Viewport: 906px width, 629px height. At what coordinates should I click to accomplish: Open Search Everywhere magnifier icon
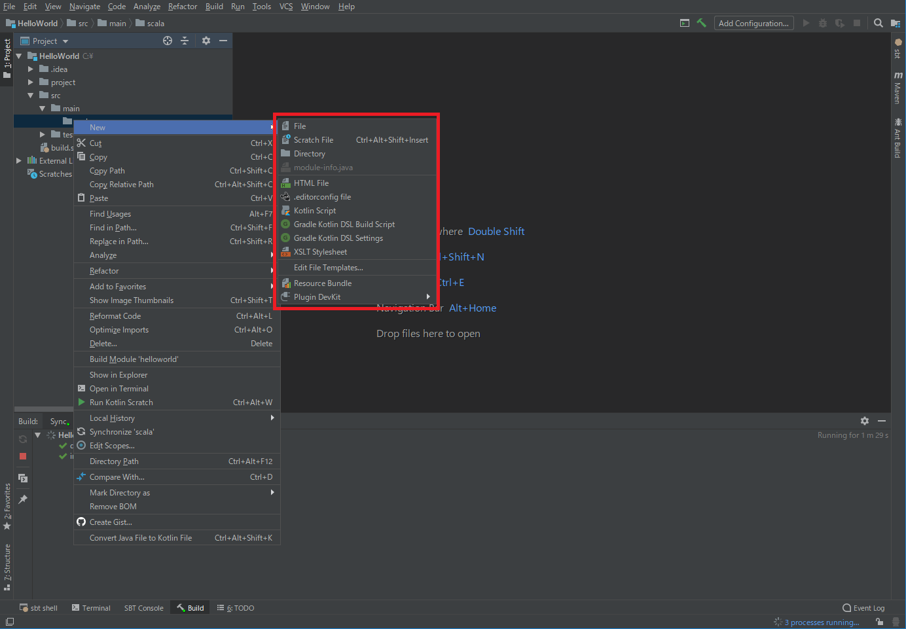[x=879, y=23]
